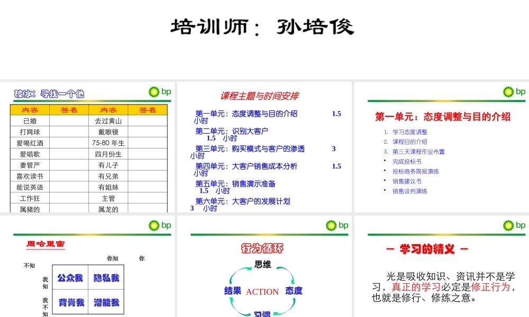Select the 公众我 quadrant
This screenshot has width=529, height=317.
(x=70, y=277)
